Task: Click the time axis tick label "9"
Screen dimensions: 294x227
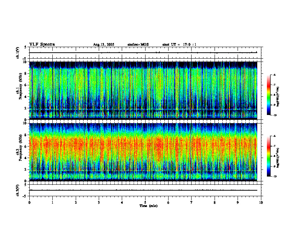Action: (x=238, y=203)
